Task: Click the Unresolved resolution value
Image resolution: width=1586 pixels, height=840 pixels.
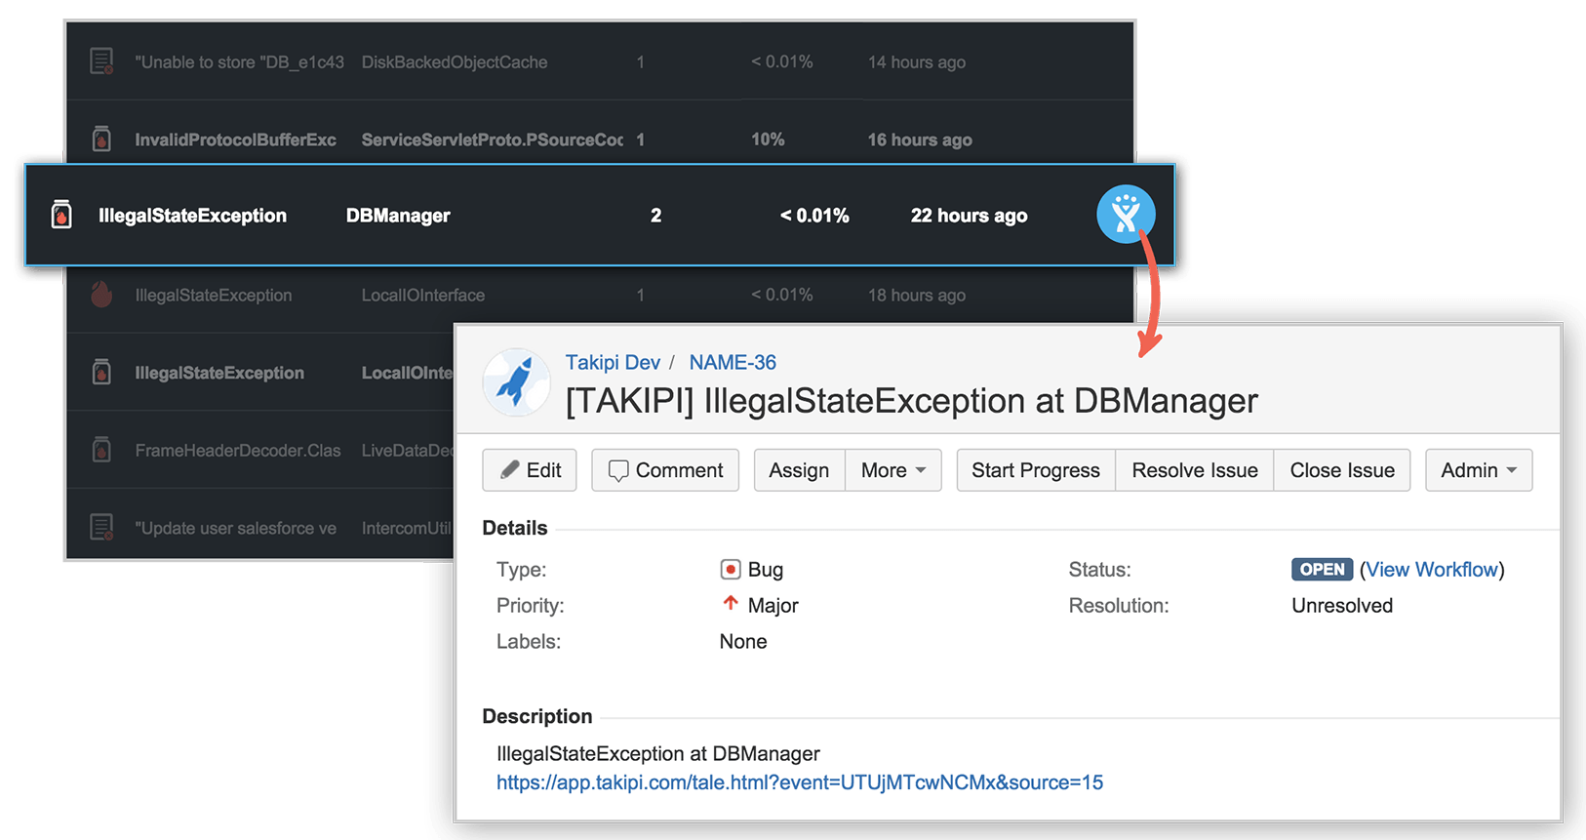Action: pos(1342,606)
